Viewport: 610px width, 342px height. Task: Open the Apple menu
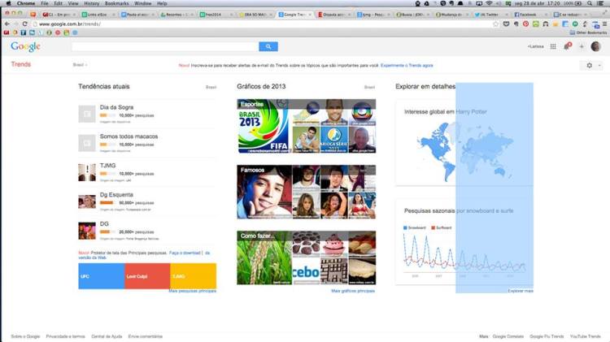pos(8,3)
